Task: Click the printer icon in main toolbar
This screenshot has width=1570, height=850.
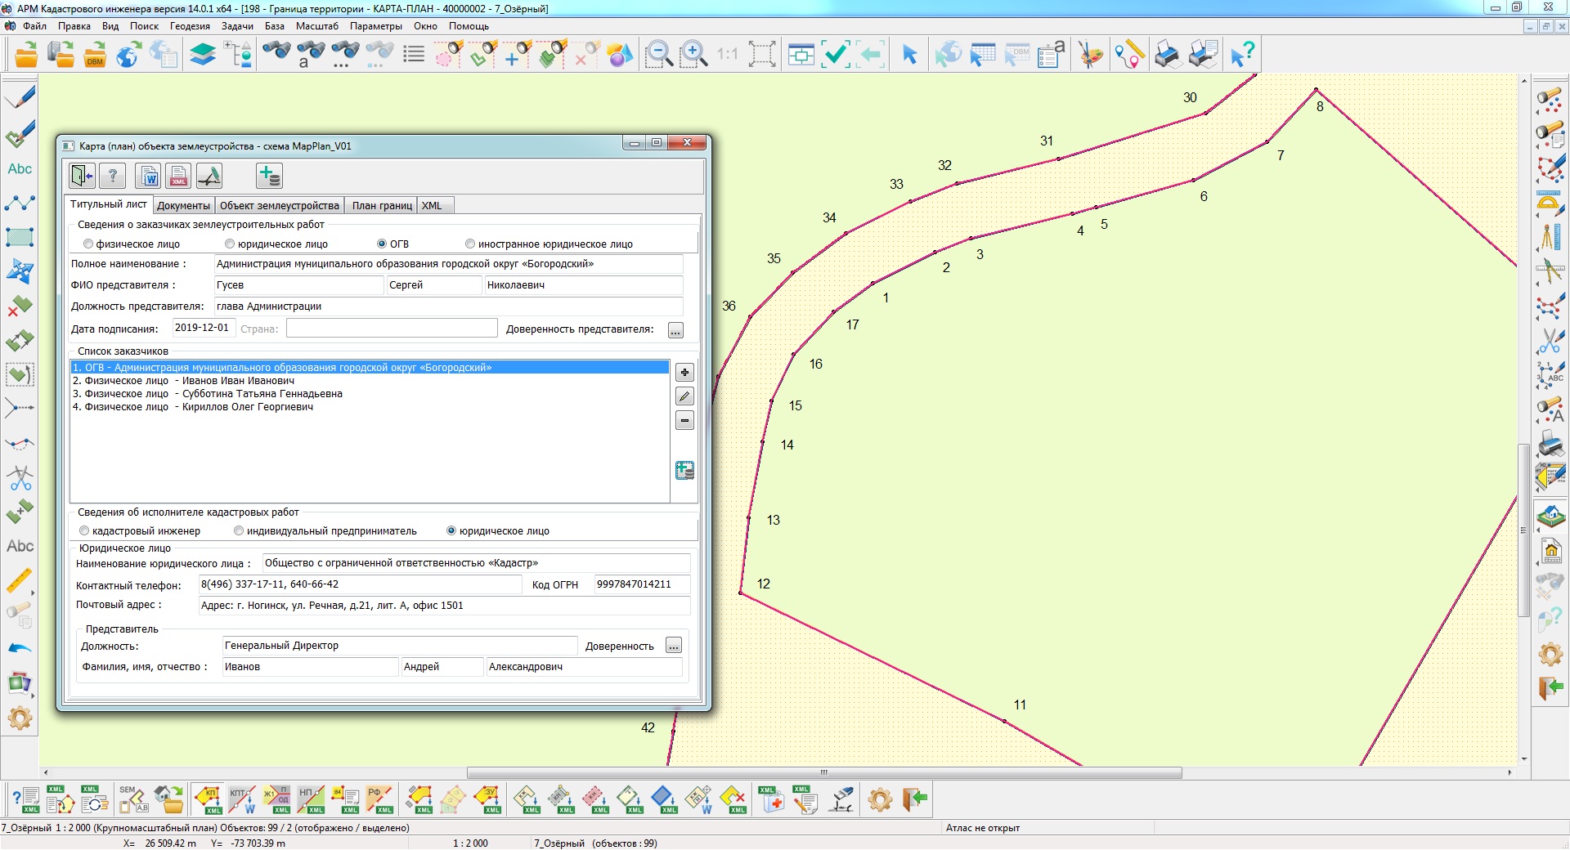Action: coord(1167,55)
